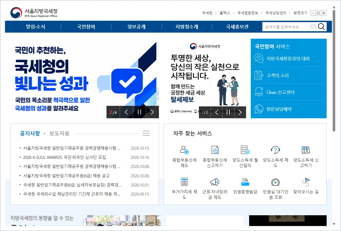The image size is (341, 231).
Task: Open 2026 K-SUUL AWARDS 심사단 모집 notice
Action: (65, 157)
